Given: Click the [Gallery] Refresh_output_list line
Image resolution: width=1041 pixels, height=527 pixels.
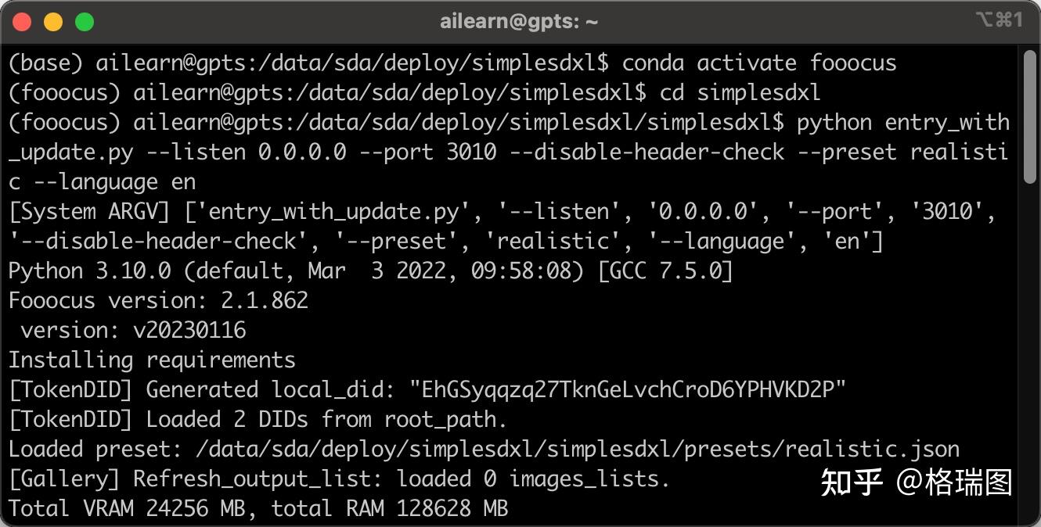Looking at the screenshot, I should 339,479.
